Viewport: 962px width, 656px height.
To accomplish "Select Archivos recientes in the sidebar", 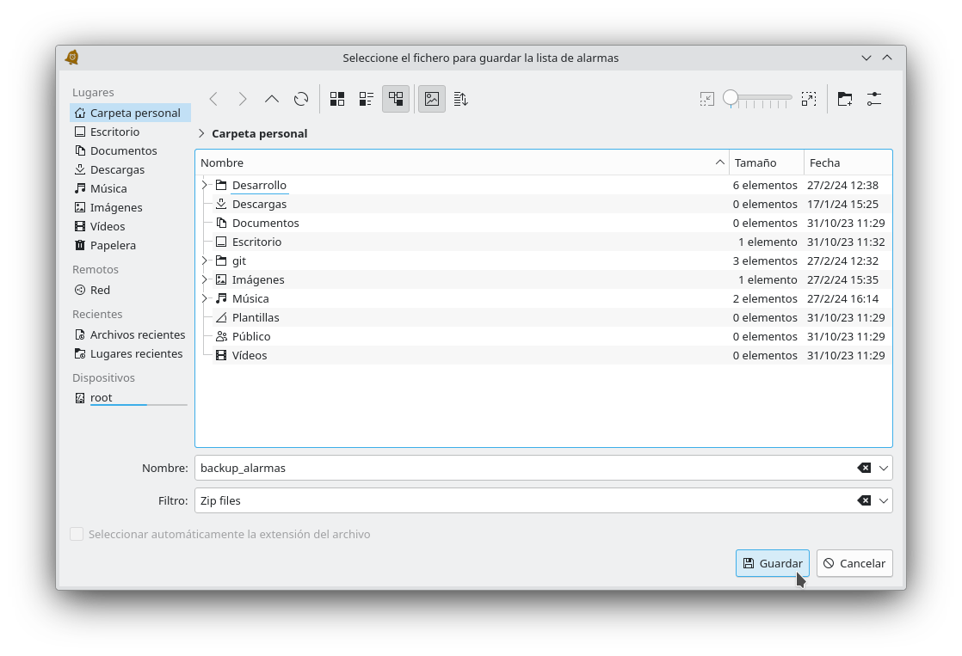I will [x=137, y=334].
